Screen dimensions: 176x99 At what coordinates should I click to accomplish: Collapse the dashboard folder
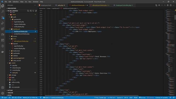pos(21,29)
